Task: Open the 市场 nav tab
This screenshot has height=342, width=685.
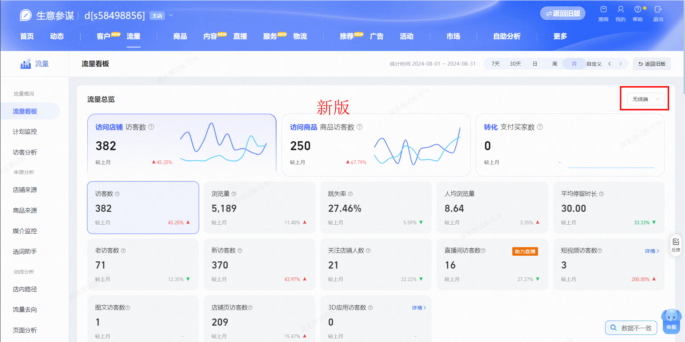Action: click(453, 36)
